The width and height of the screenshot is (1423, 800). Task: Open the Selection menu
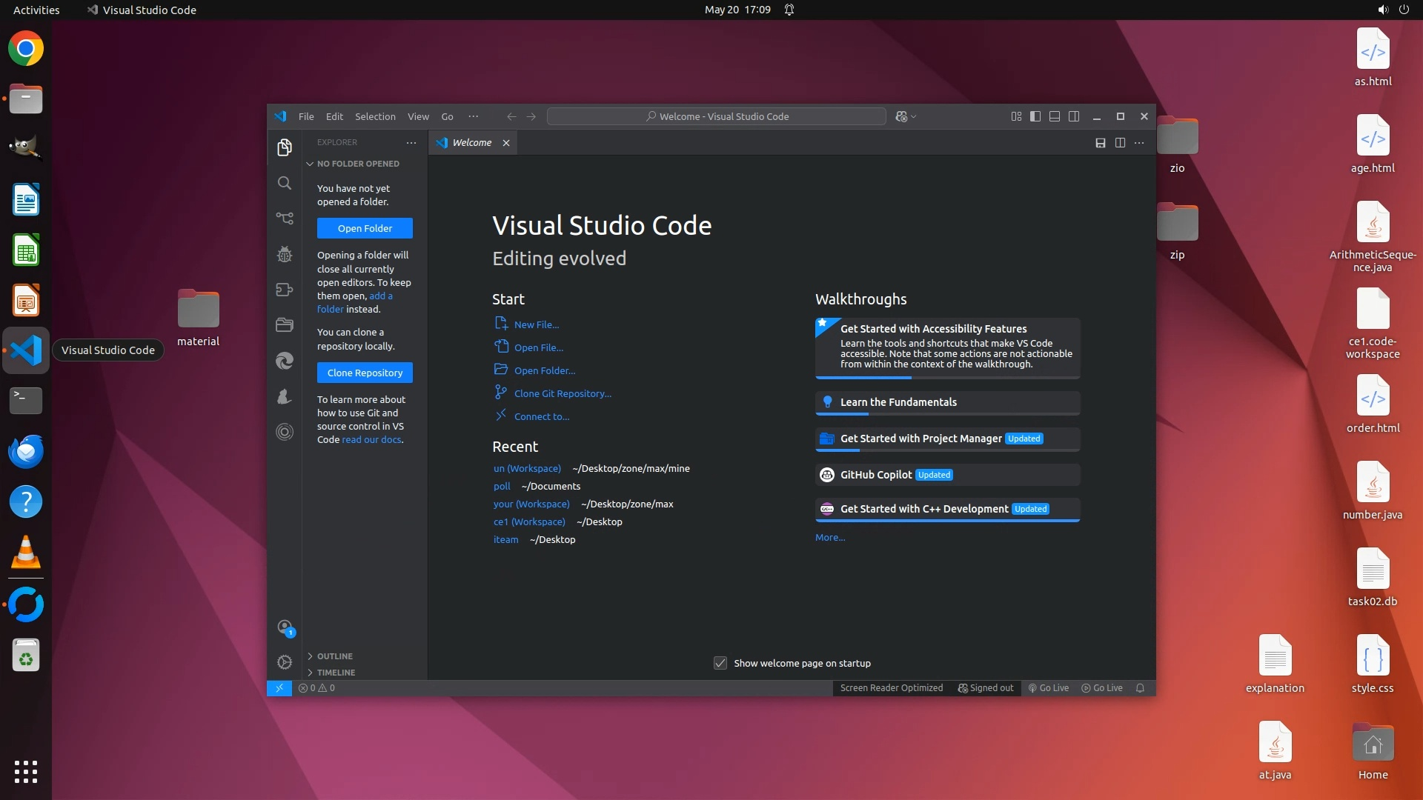point(375,116)
